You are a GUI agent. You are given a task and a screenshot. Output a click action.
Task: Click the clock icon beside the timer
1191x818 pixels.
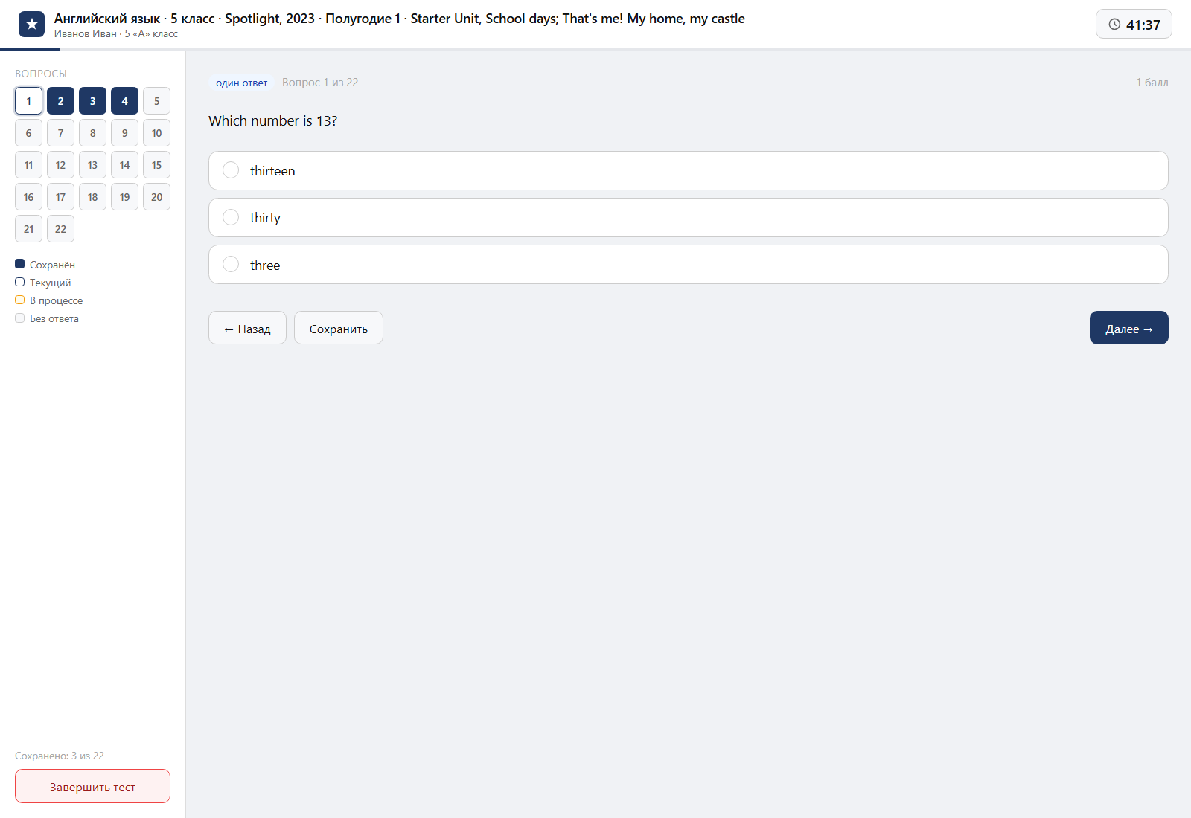pyautogui.click(x=1114, y=25)
